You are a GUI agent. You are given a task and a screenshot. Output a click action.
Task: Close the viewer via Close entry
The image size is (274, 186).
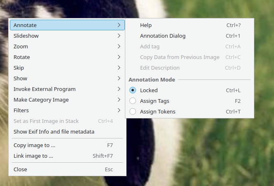pyautogui.click(x=67, y=170)
